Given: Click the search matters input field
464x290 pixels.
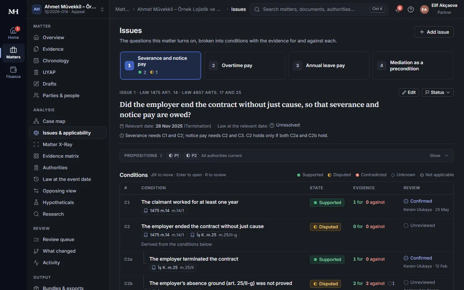Looking at the screenshot, I should 319,9.
